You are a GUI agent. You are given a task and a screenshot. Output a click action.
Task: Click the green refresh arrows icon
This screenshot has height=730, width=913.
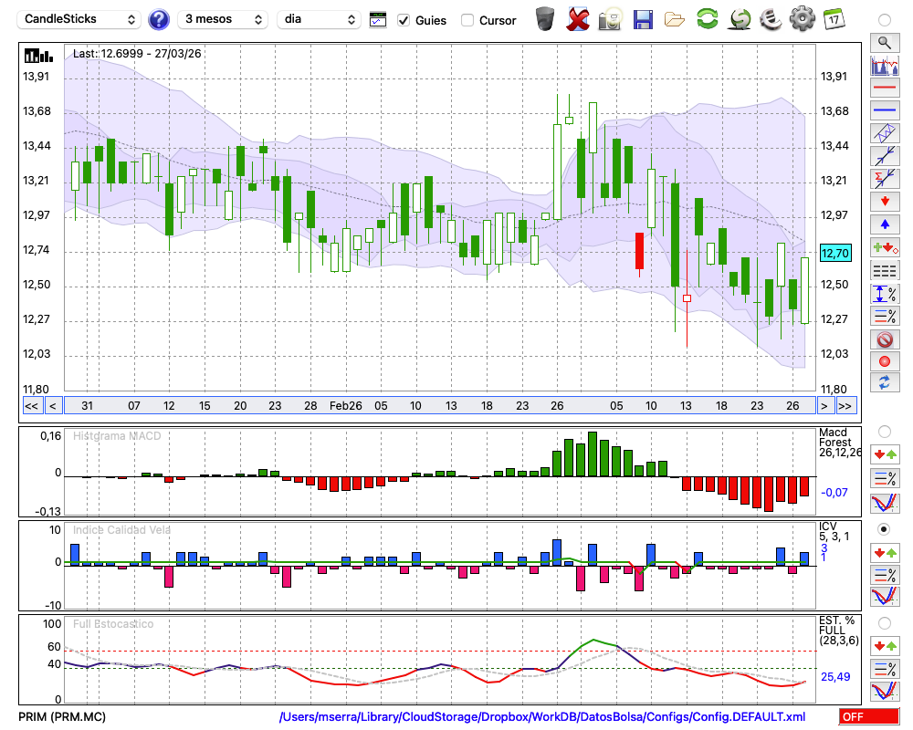coord(707,19)
